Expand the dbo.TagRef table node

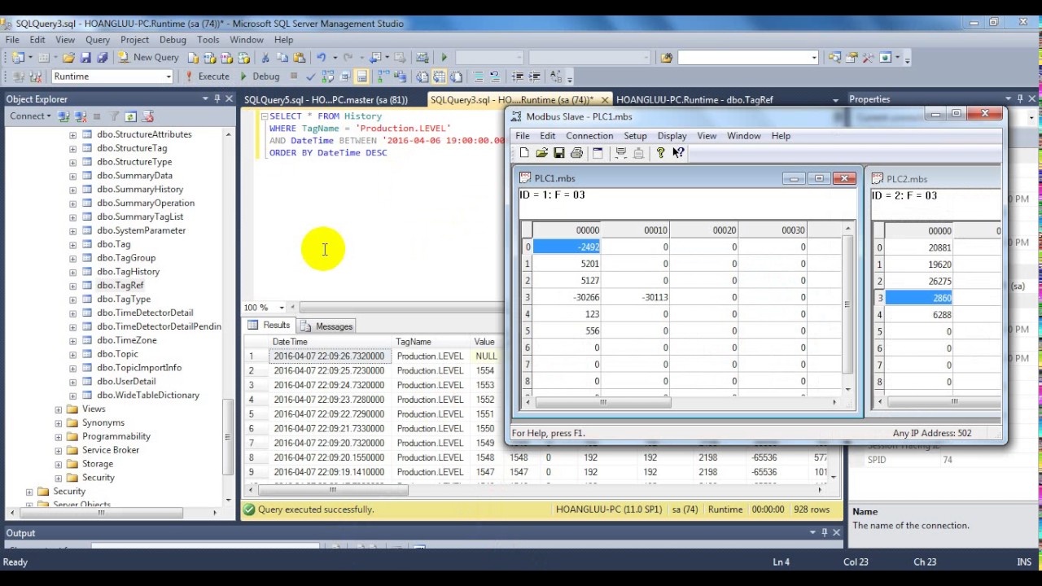[x=72, y=286]
